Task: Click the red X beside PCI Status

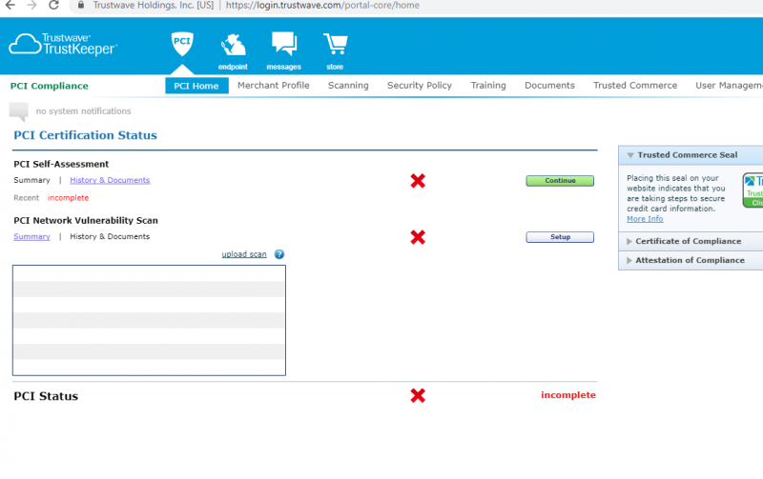Action: (418, 395)
